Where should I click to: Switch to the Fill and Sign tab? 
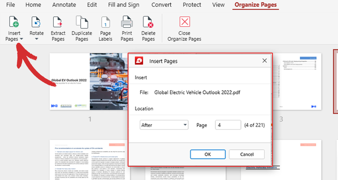click(124, 5)
